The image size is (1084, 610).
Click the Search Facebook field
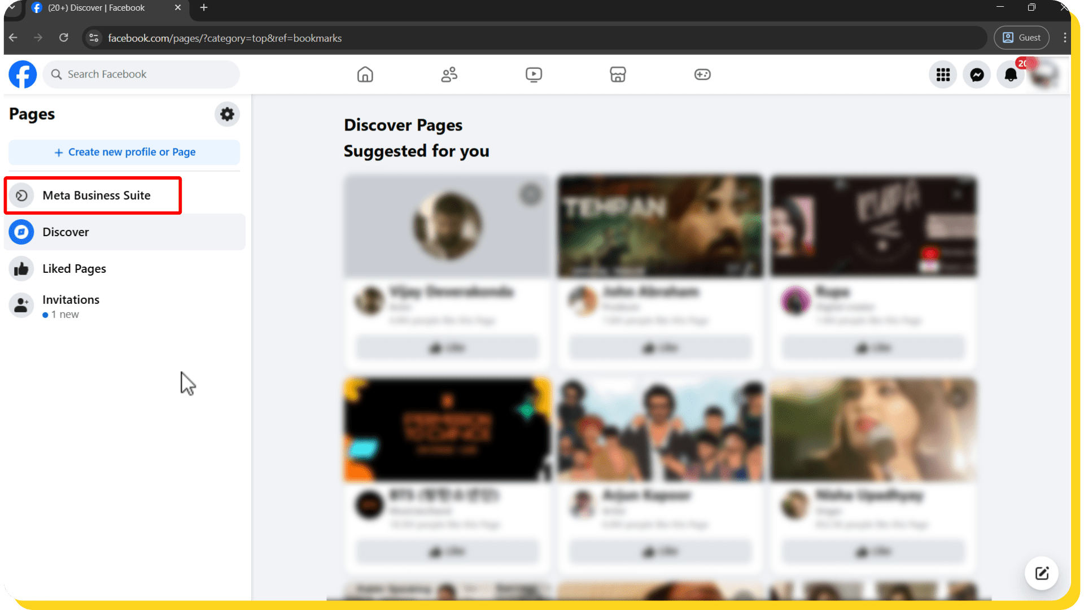(x=141, y=75)
